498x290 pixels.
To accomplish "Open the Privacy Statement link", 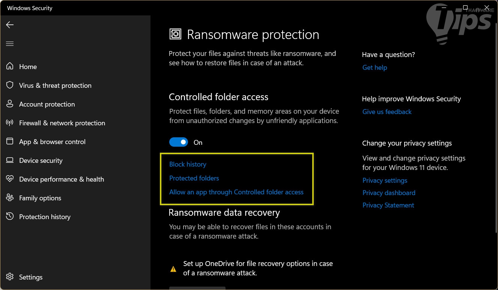I will (388, 205).
